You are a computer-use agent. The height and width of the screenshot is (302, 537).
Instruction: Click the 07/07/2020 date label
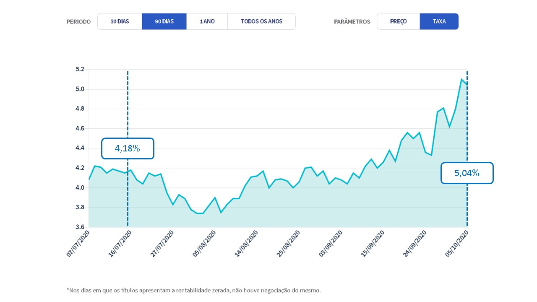pyautogui.click(x=78, y=244)
